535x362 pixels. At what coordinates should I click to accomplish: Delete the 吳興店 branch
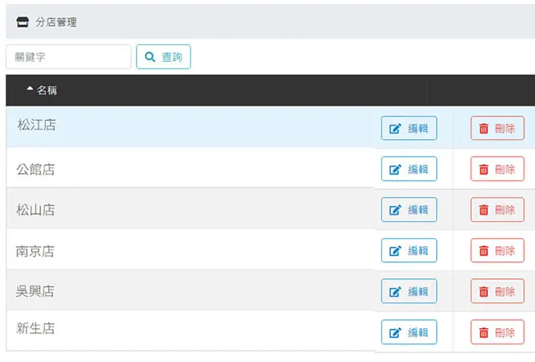point(497,291)
